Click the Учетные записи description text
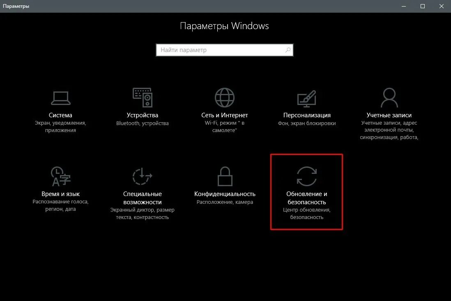The width and height of the screenshot is (451, 301). click(x=389, y=130)
